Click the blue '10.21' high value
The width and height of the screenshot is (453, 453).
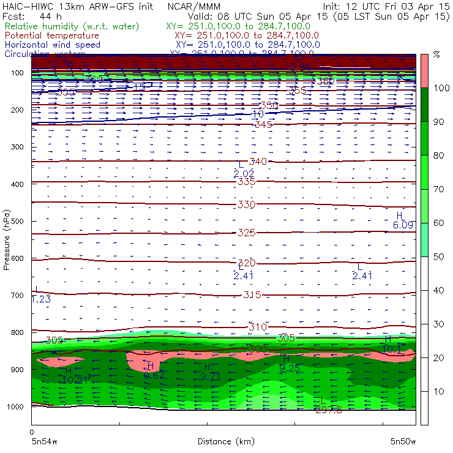pyautogui.click(x=75, y=380)
